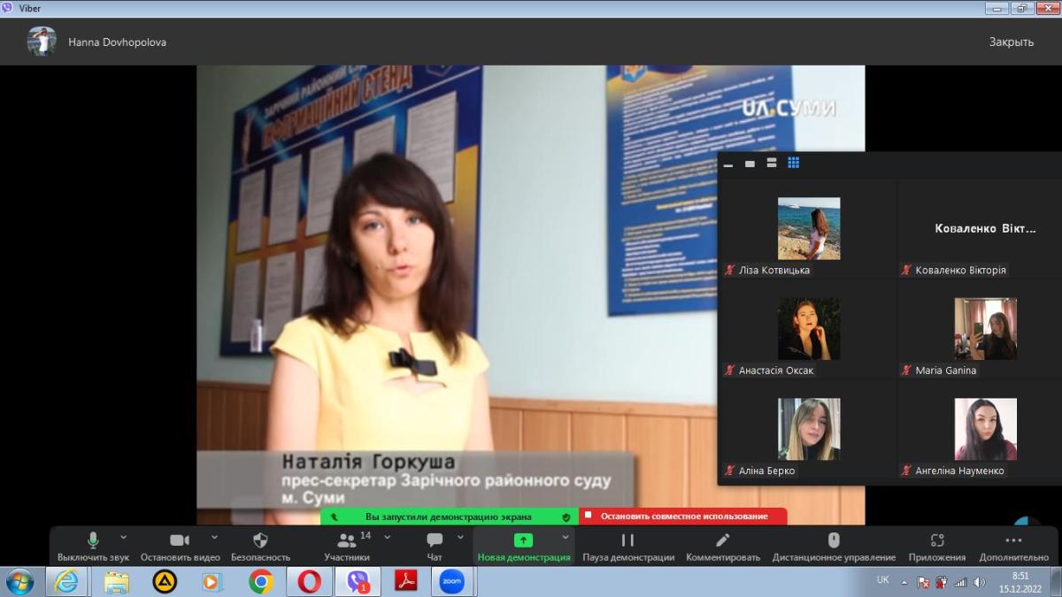Image resolution: width=1062 pixels, height=597 pixels.
Task: Mute the microphone with Выключить звук
Action: click(x=93, y=540)
